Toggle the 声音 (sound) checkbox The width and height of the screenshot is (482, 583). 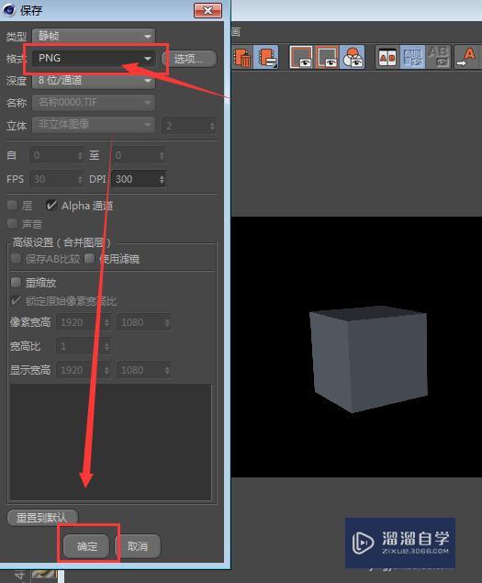tap(13, 224)
